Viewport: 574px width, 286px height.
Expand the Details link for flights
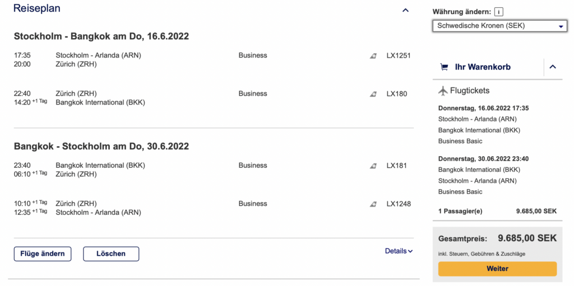point(399,251)
